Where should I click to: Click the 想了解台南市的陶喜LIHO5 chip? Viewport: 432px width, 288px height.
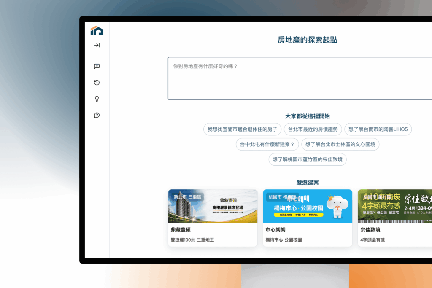[378, 129]
